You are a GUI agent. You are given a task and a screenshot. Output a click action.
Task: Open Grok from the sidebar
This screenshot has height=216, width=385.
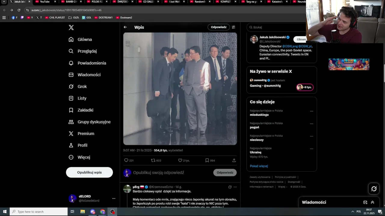pos(78,86)
